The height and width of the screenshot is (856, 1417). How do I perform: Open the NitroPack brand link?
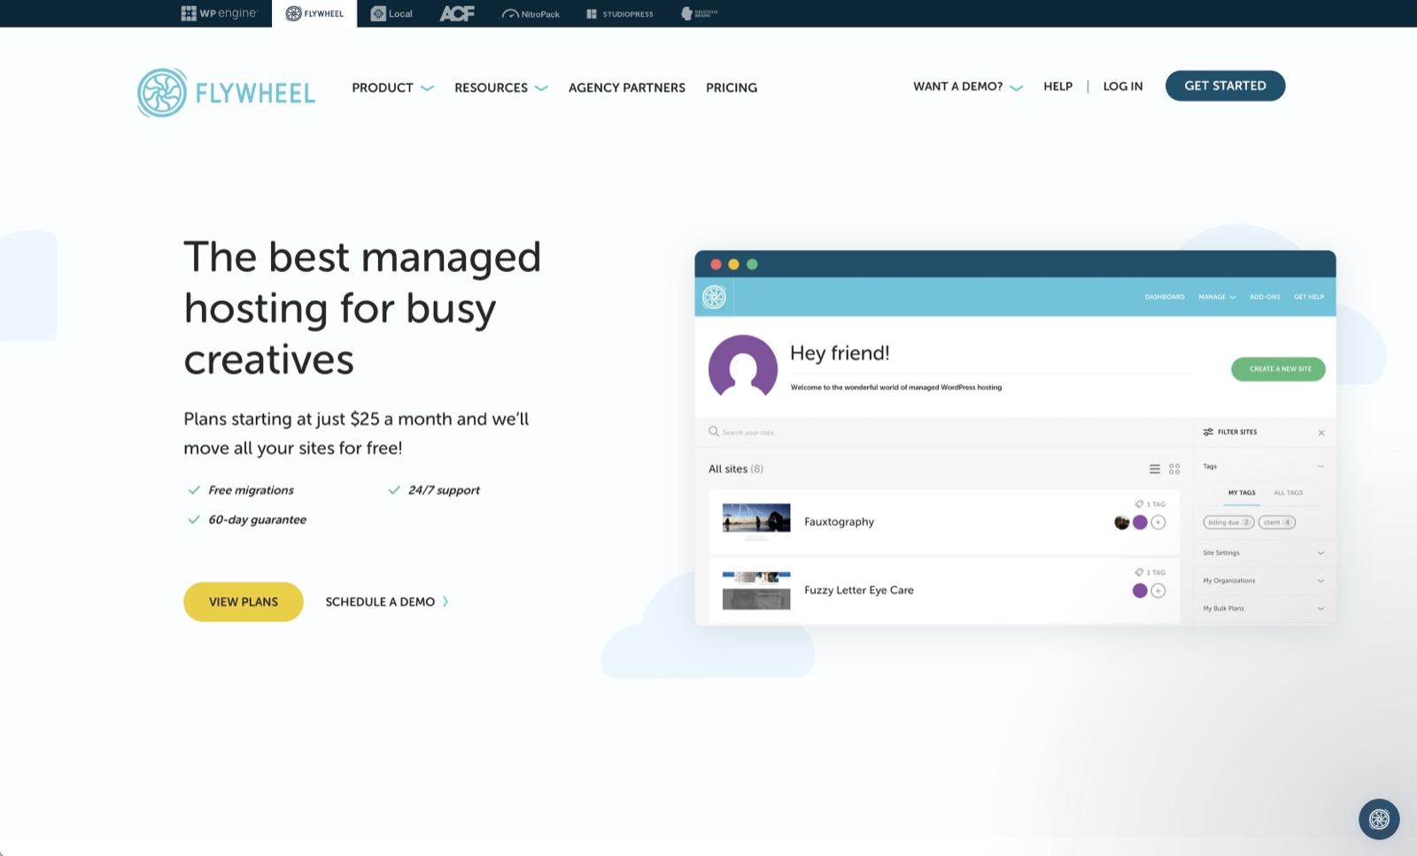pos(530,13)
